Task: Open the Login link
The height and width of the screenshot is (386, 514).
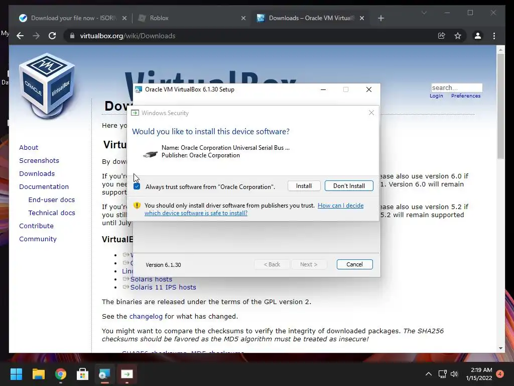Action: pyautogui.click(x=436, y=96)
